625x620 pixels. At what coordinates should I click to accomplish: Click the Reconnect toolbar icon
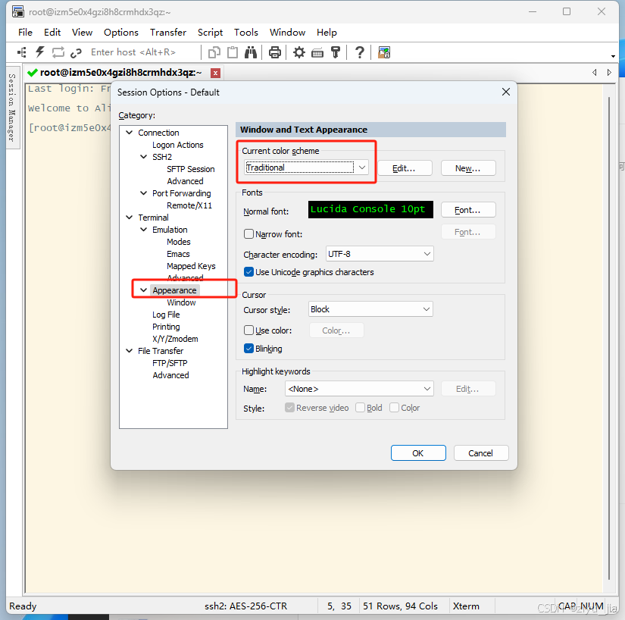point(58,52)
